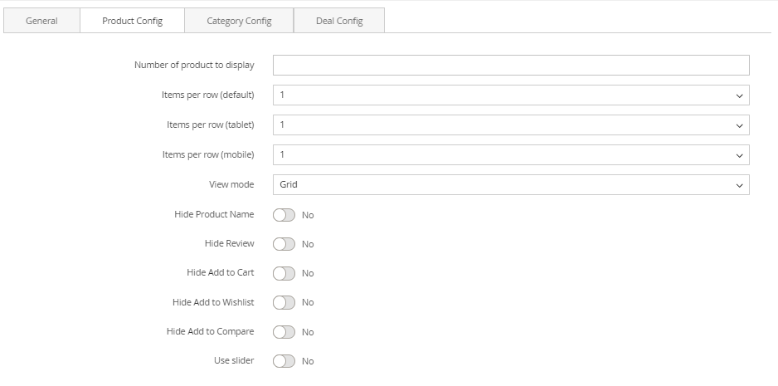This screenshot has width=778, height=386.
Task: Switch to the General tab
Action: pos(41,21)
